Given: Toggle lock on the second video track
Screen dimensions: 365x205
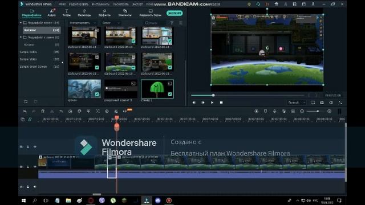Looking at the screenshot, I should 28,167.
